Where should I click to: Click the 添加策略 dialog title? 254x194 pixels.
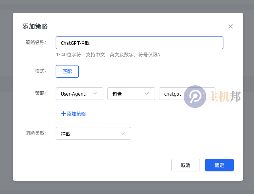click(35, 26)
